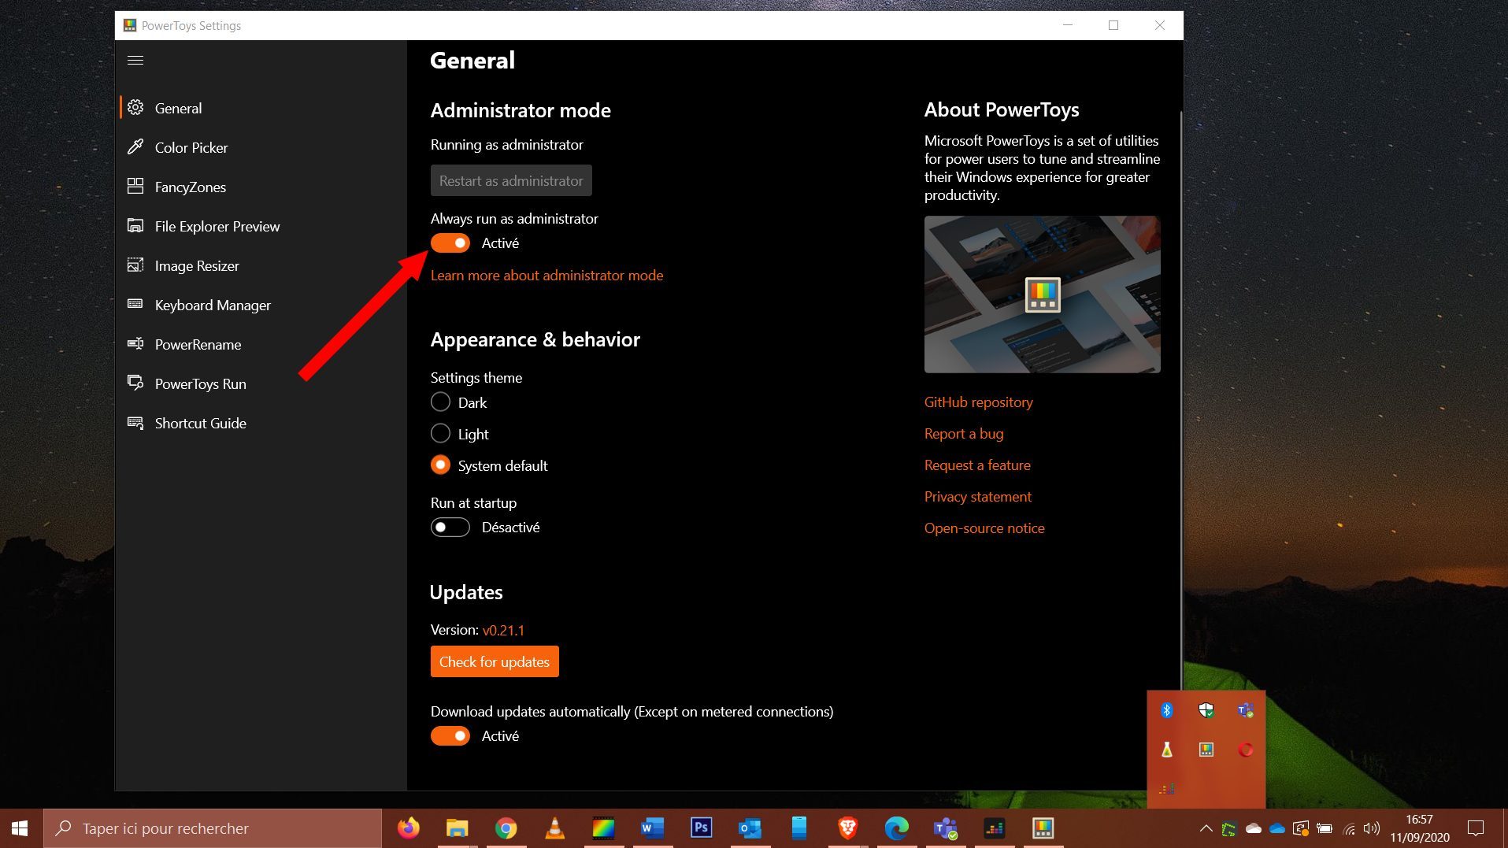This screenshot has width=1508, height=848.
Task: Click PowerToys icon on the taskbar
Action: coord(1043,828)
